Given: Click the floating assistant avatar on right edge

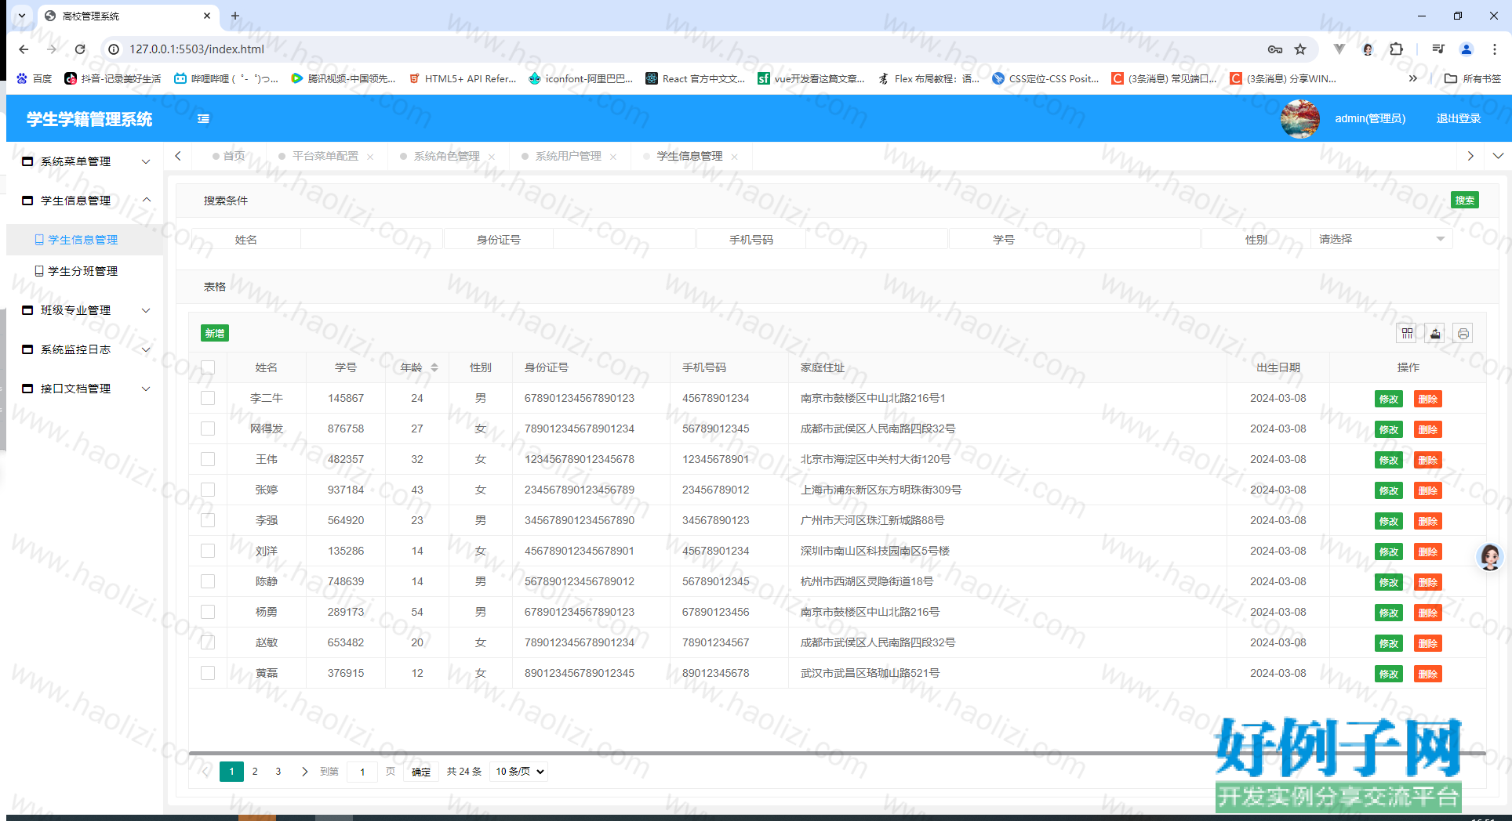Looking at the screenshot, I should (x=1490, y=557).
